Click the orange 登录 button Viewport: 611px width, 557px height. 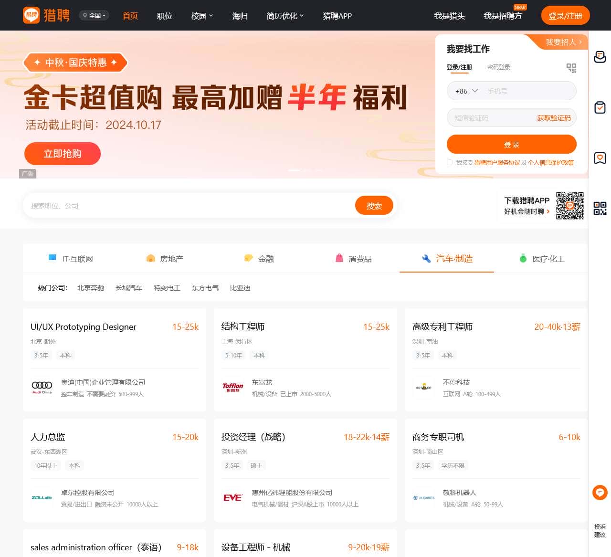tap(512, 144)
